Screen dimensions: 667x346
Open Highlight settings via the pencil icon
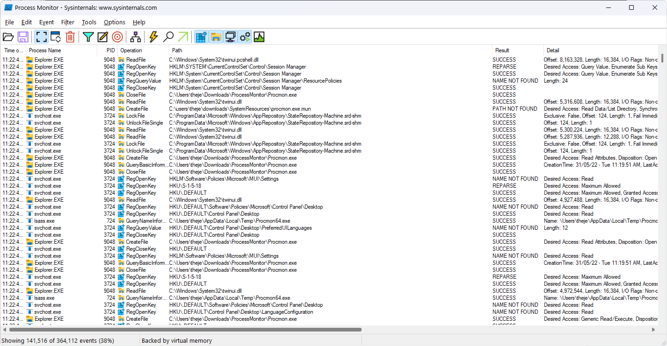(x=102, y=37)
